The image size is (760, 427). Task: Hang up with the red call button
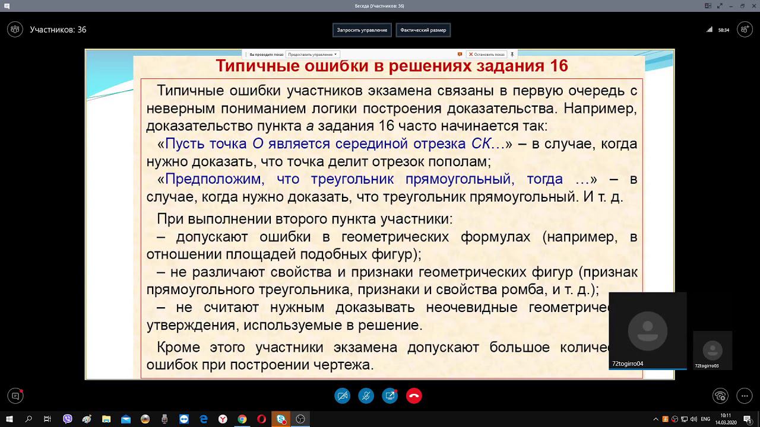pos(414,396)
